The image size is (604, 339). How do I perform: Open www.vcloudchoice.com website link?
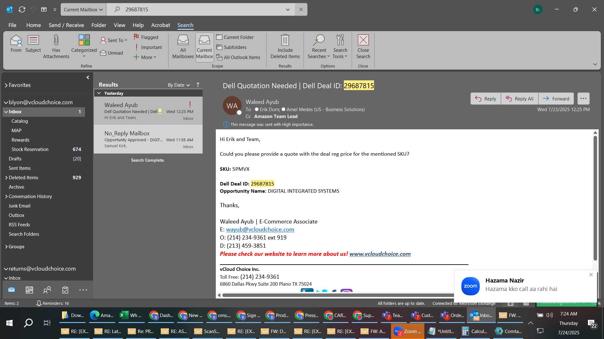(380, 254)
